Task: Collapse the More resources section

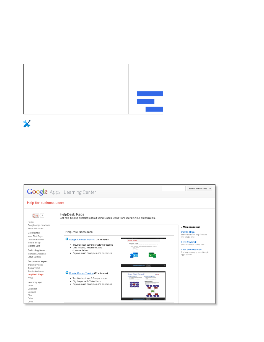Action: pyautogui.click(x=182, y=227)
